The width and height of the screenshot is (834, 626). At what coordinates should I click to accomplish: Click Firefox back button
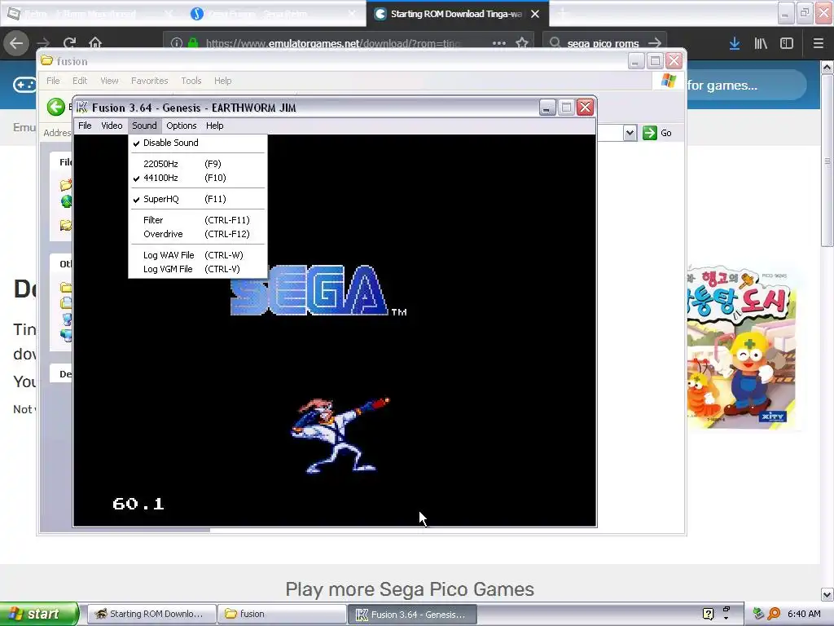[x=16, y=43]
